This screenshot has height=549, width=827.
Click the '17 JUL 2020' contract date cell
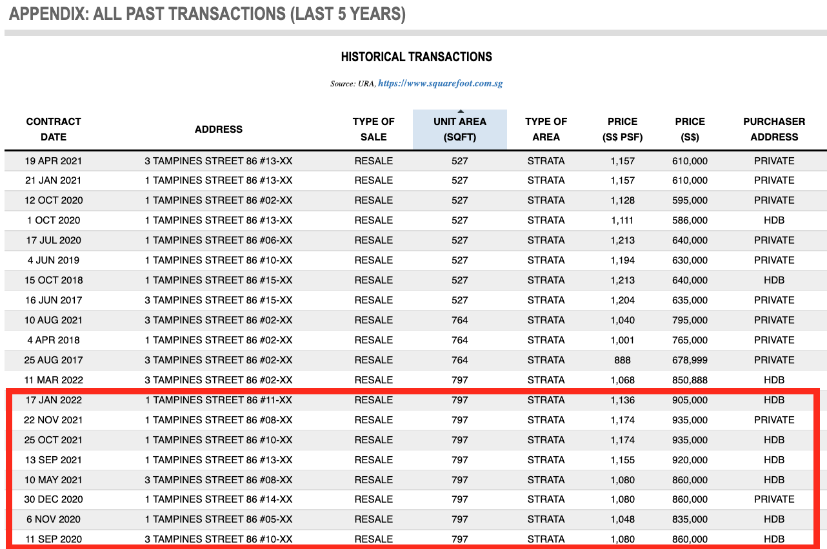tap(54, 240)
